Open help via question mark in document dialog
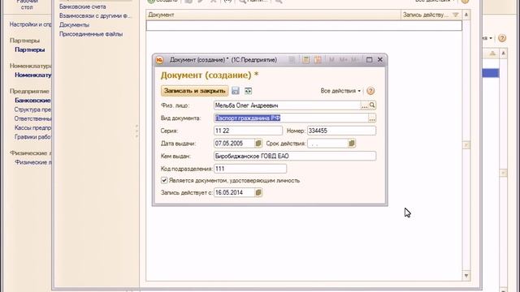This screenshot has height=292, width=520. point(370,91)
